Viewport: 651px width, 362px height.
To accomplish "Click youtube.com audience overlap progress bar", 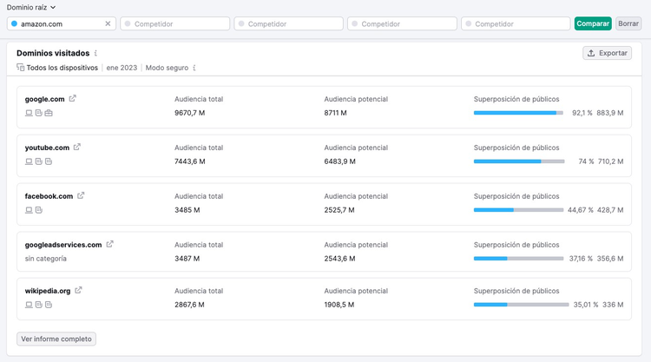I will [519, 161].
